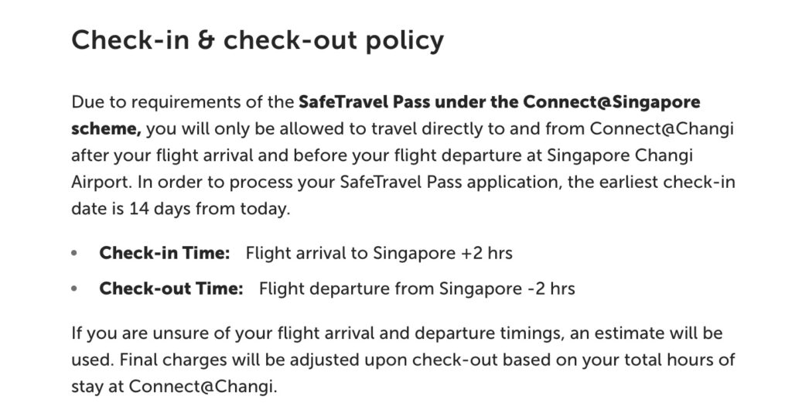Click "Flight arrival to Singapore +2 hrs" text
This screenshot has width=792, height=420.
point(379,253)
